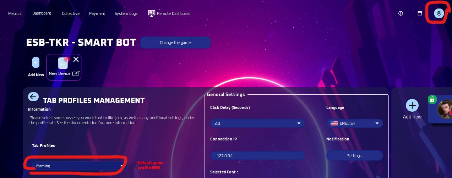Screen dimensions: 452x178
Task: Click the info circle icon in the top bar
Action: (x=401, y=13)
